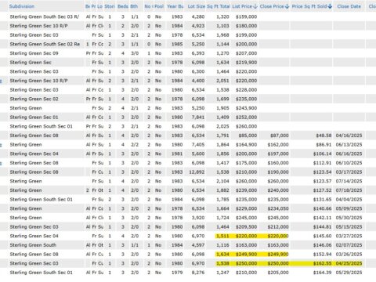
Task: Select the Sterling Green Sec 01 subdivision cell
Action: click(x=34, y=117)
